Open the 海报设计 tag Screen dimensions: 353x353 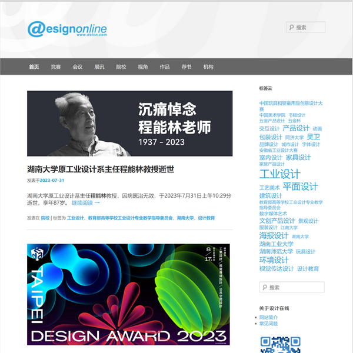[x=274, y=235]
